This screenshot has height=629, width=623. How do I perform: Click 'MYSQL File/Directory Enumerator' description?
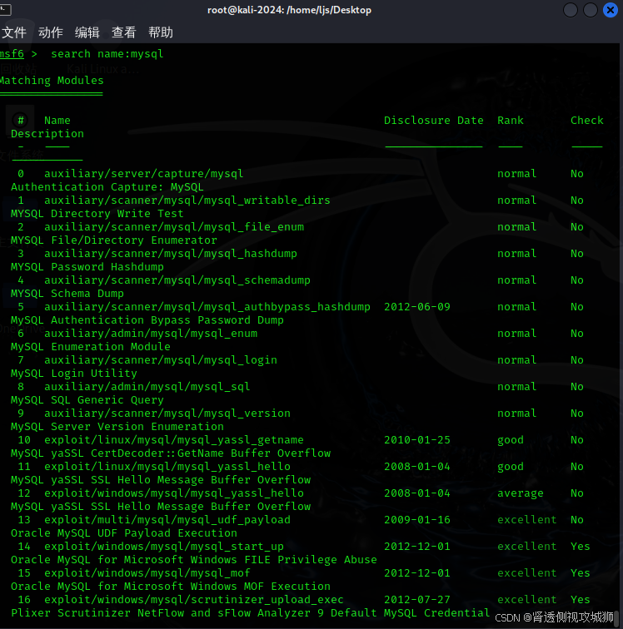tap(114, 240)
